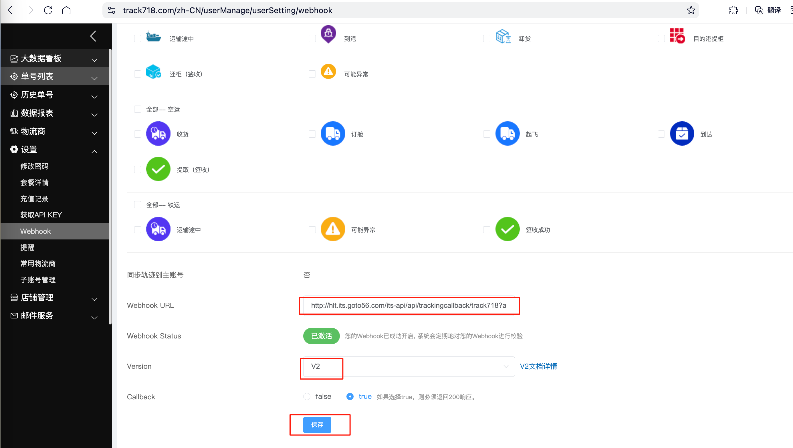Click the 卸货 unloading box icon
Viewport: 793px width, 448px height.
pyautogui.click(x=503, y=36)
